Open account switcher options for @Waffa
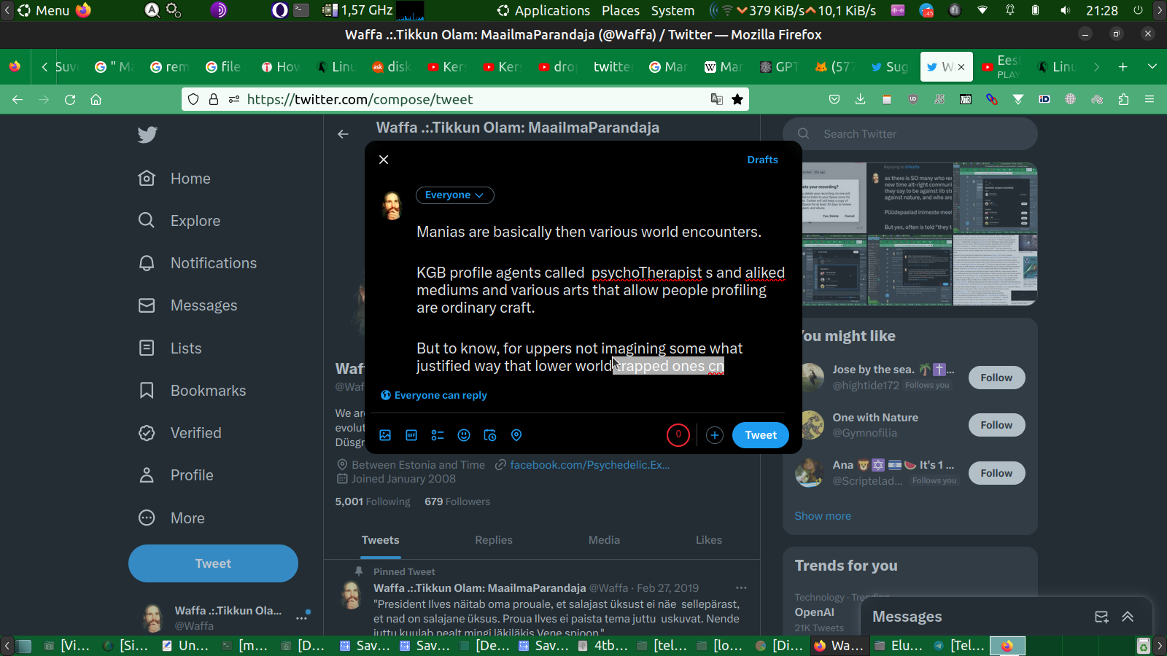 tap(301, 617)
